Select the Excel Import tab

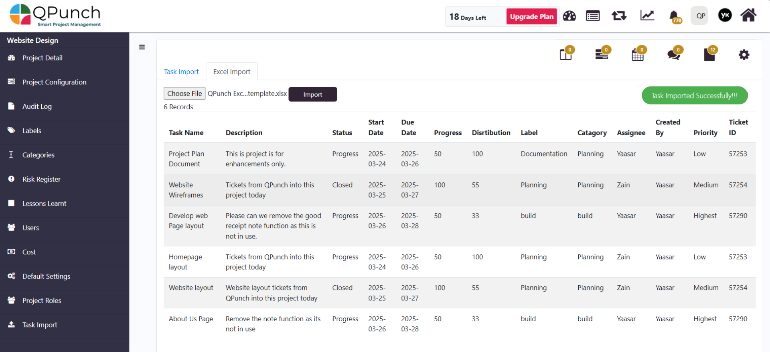(231, 72)
